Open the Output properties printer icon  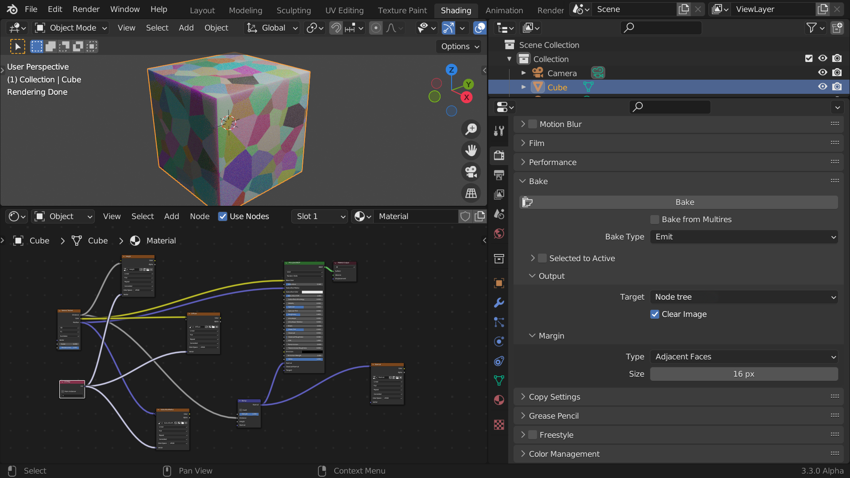coord(499,175)
